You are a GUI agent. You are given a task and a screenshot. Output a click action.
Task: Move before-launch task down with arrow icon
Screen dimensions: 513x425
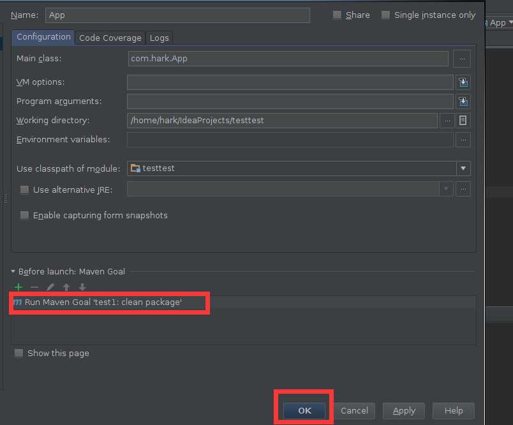coord(82,287)
